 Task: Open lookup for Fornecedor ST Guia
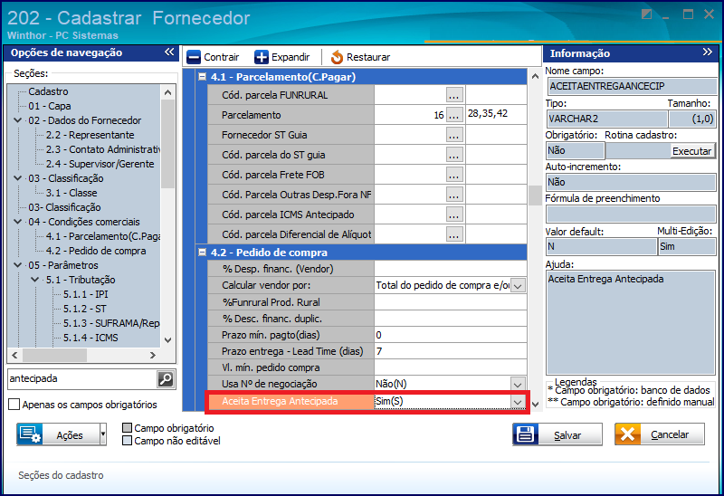pyautogui.click(x=455, y=135)
